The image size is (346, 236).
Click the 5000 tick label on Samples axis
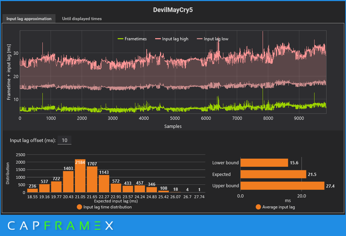175,118
